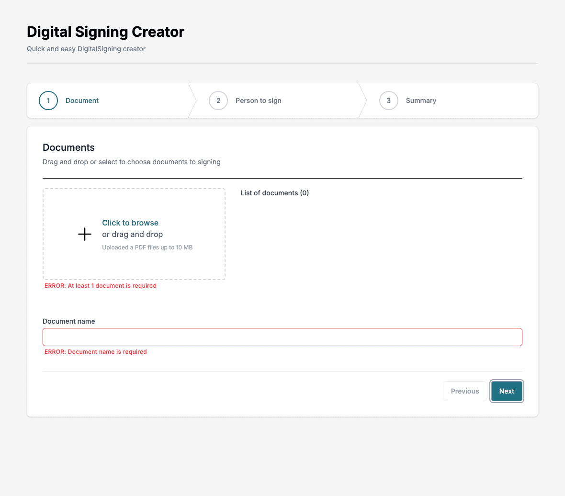Click the Next button

[507, 391]
